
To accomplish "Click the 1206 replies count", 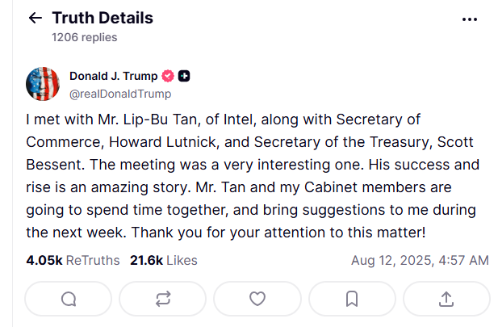I will pos(85,37).
